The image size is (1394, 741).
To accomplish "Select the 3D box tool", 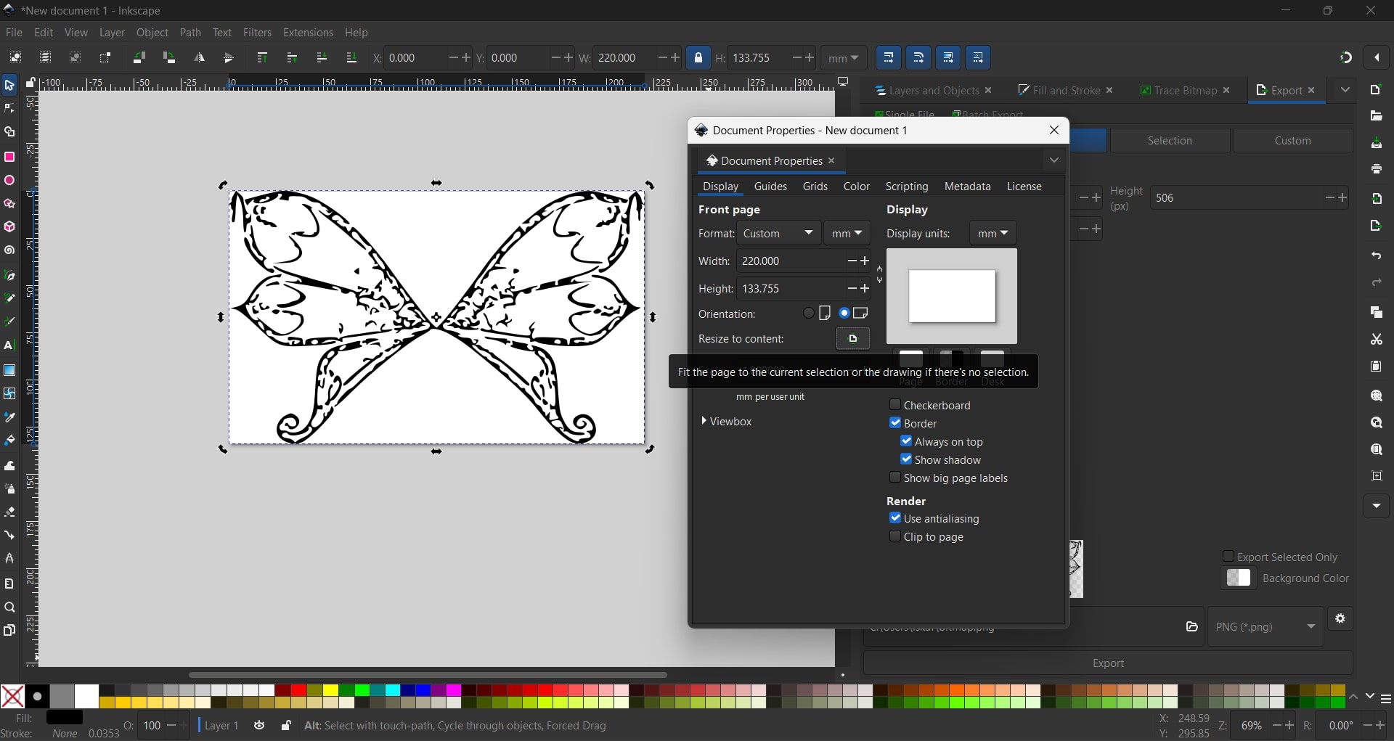I will tap(9, 227).
